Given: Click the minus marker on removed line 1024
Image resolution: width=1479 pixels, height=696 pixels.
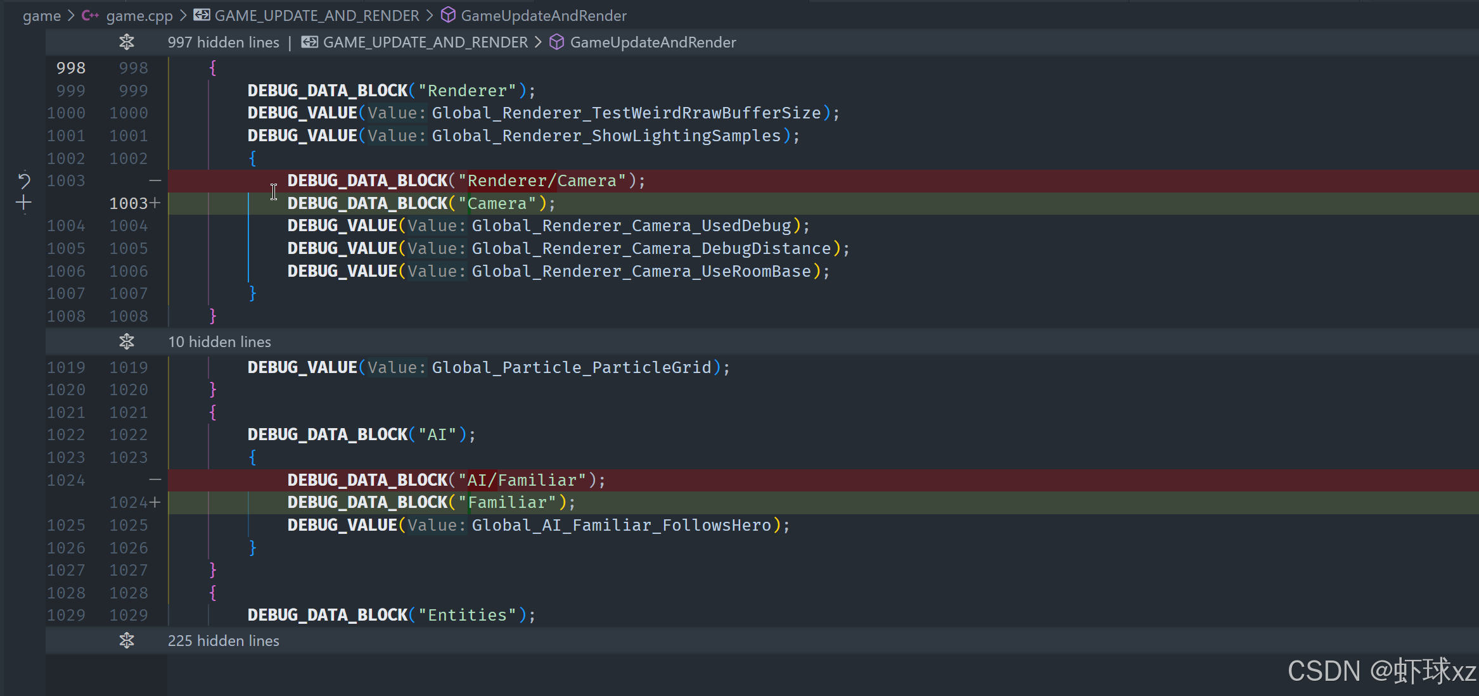Looking at the screenshot, I should pyautogui.click(x=155, y=480).
